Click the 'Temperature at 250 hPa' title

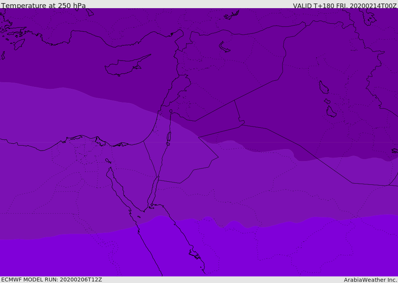tap(44, 5)
